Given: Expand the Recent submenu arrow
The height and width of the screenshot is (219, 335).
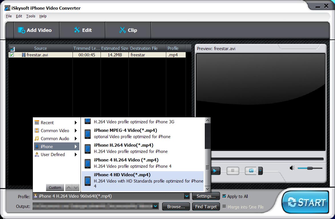Looking at the screenshot, I should (76, 123).
